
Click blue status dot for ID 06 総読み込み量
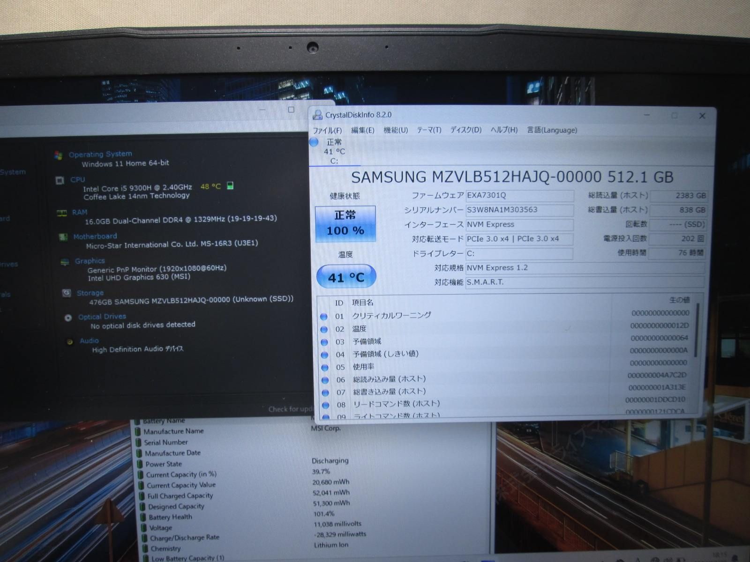pyautogui.click(x=325, y=380)
